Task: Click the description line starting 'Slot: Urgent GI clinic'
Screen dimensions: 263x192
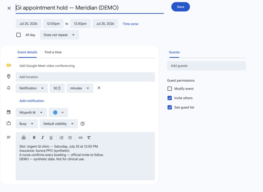Action: coord(58,146)
